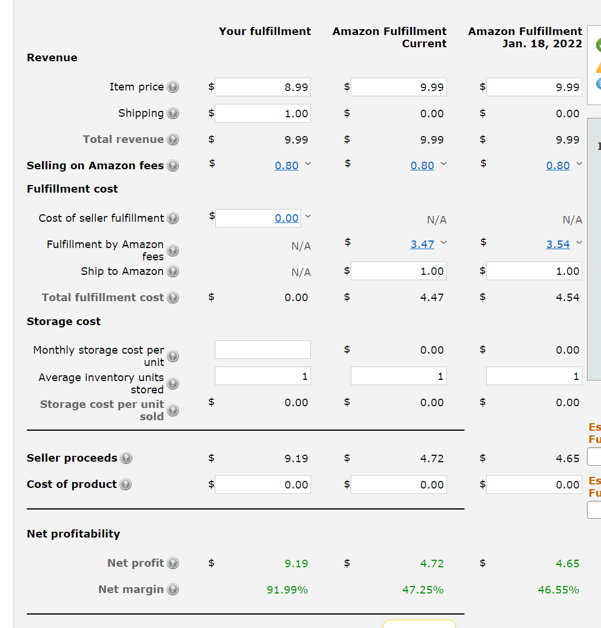This screenshot has width=601, height=628.
Task: Expand the 3.47 Fulfillment by Amazon fees chevron
Action: pyautogui.click(x=444, y=244)
